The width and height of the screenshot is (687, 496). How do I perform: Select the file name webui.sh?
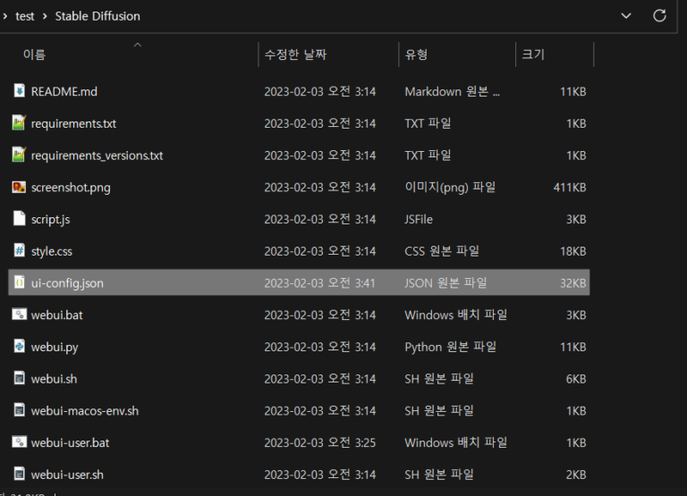pos(54,379)
